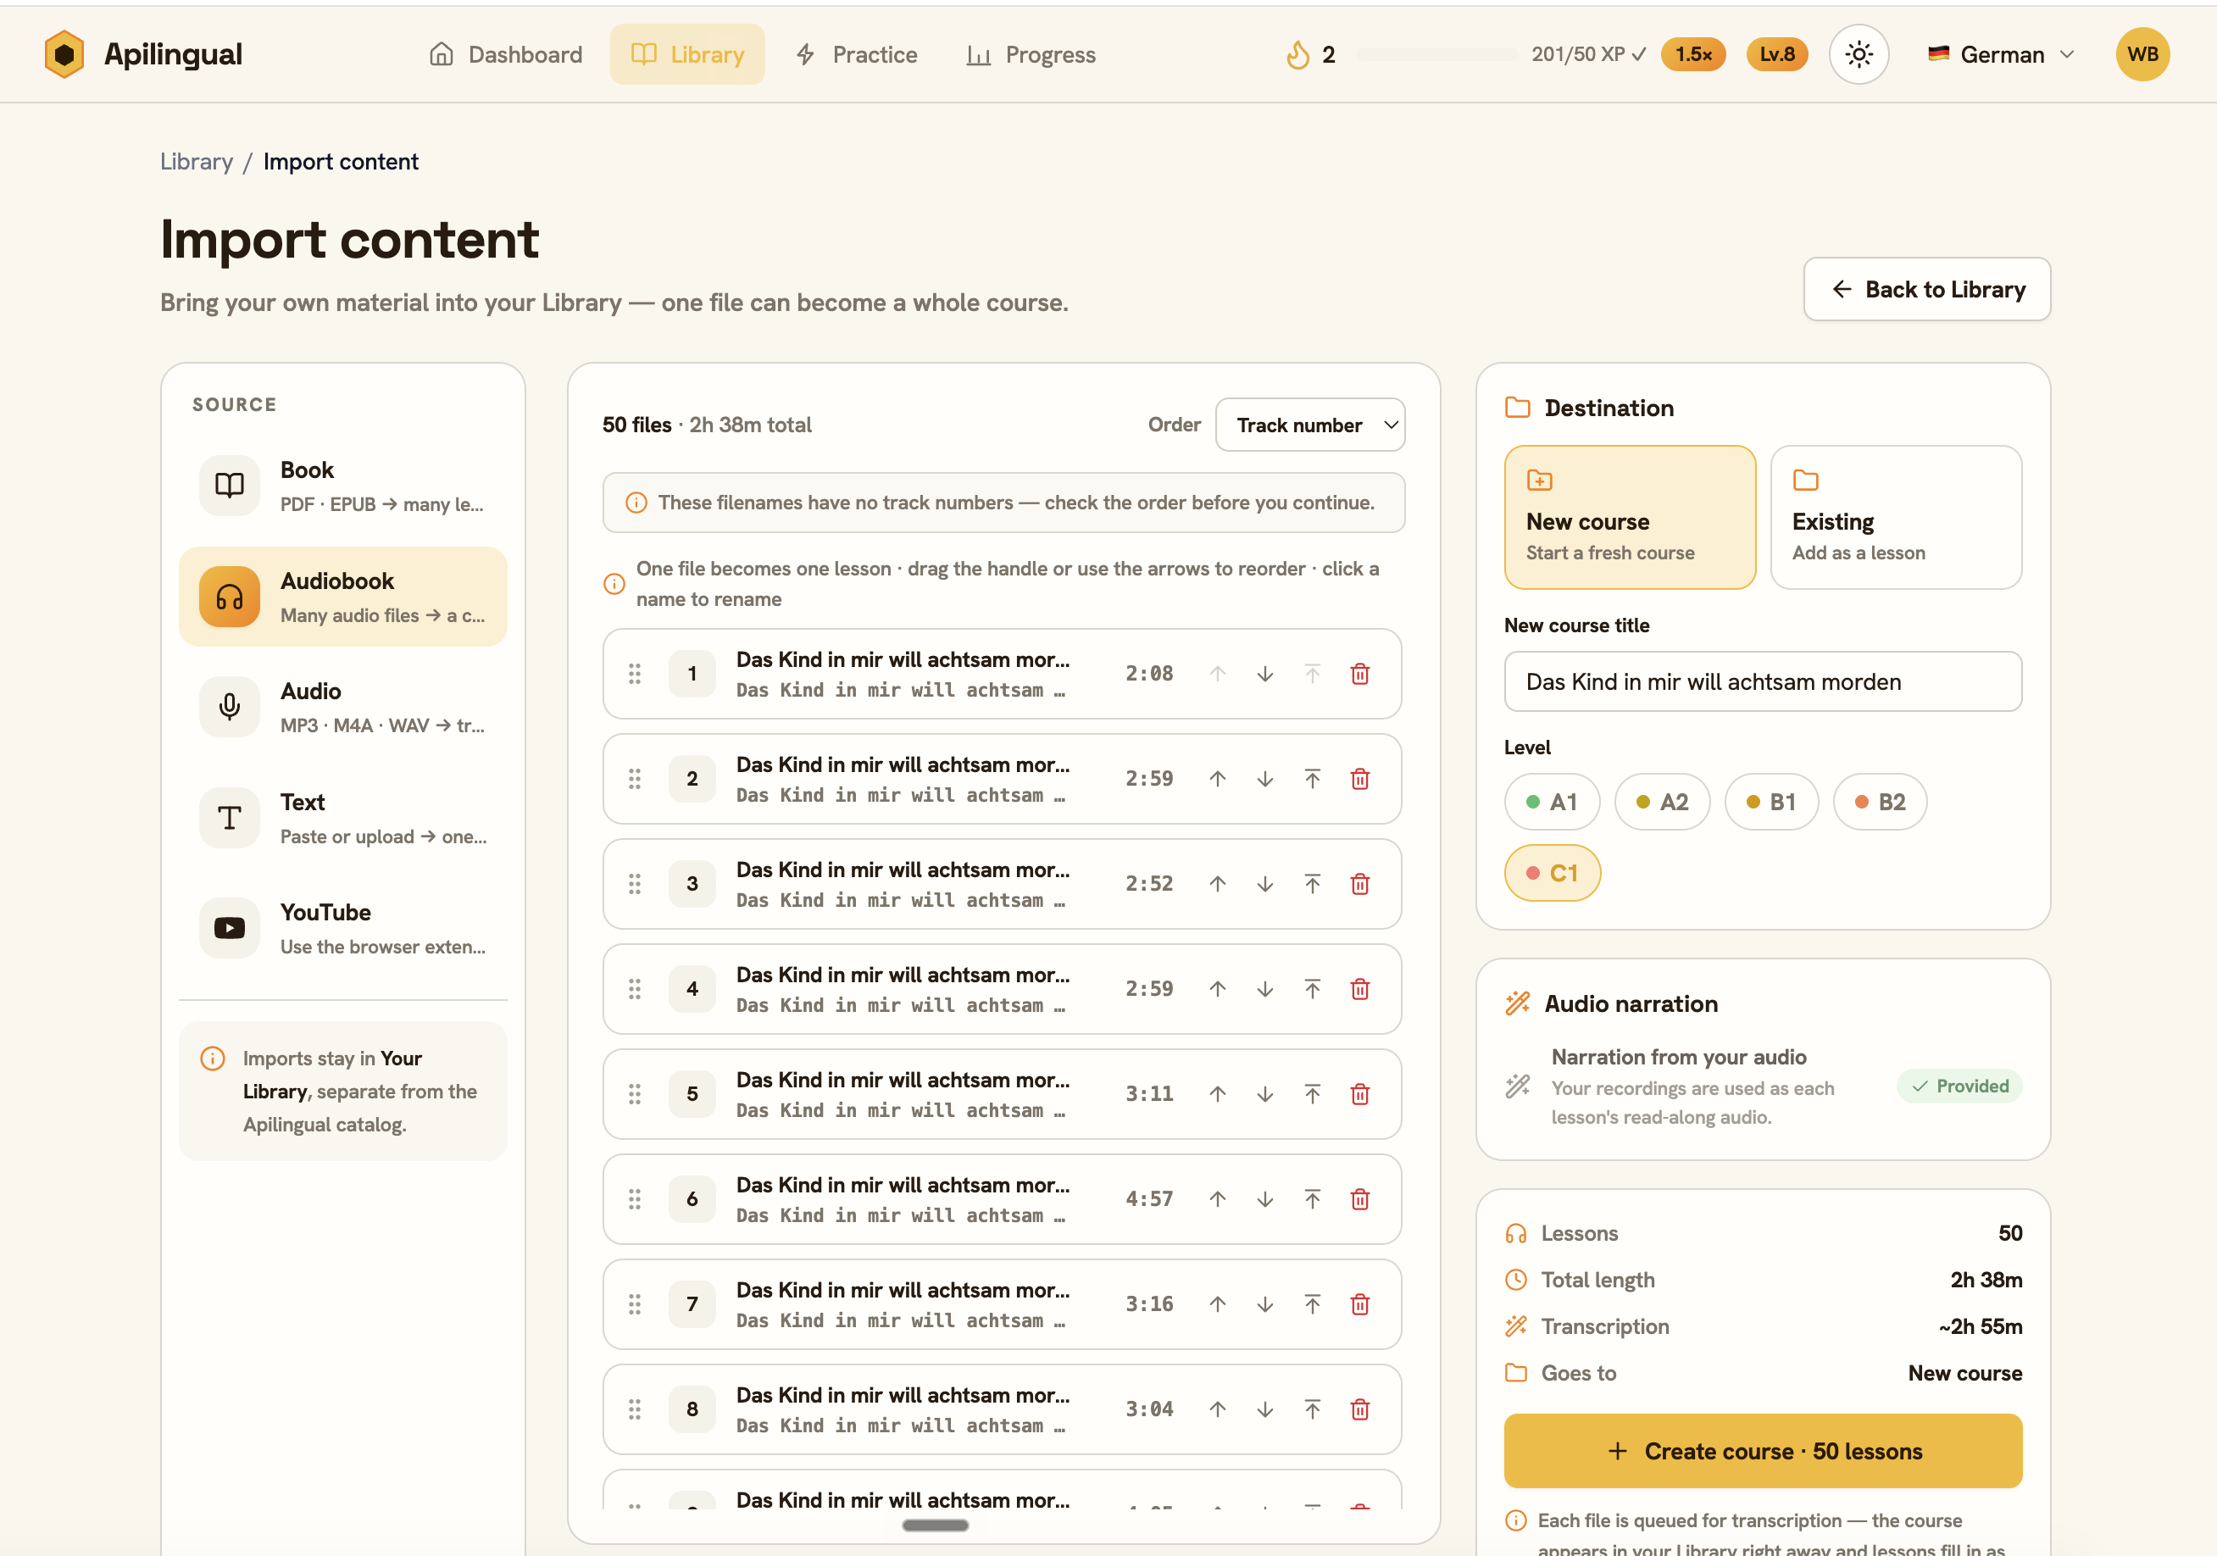The height and width of the screenshot is (1556, 2217).
Task: Click the 1.5x multiplier badge
Action: pos(1692,54)
